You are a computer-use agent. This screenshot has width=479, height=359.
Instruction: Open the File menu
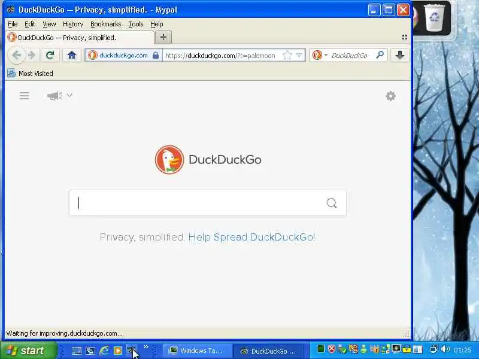[13, 24]
